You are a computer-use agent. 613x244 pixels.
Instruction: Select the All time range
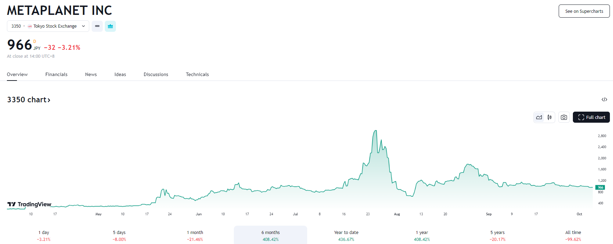tap(573, 236)
